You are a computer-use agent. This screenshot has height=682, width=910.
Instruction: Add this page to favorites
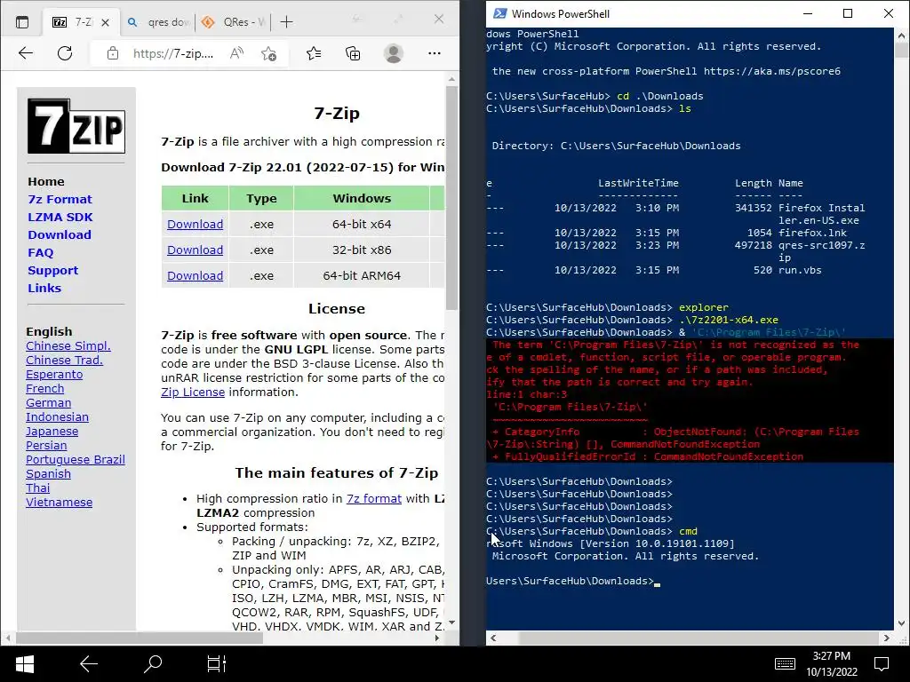click(x=268, y=54)
